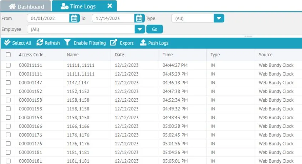Check the row with time 04:52:34 PM

pyautogui.click(x=8, y=100)
